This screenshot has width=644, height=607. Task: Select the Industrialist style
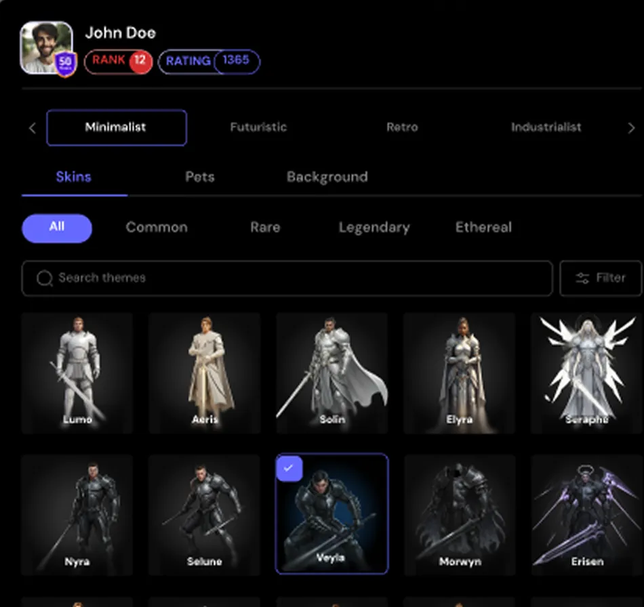click(546, 127)
